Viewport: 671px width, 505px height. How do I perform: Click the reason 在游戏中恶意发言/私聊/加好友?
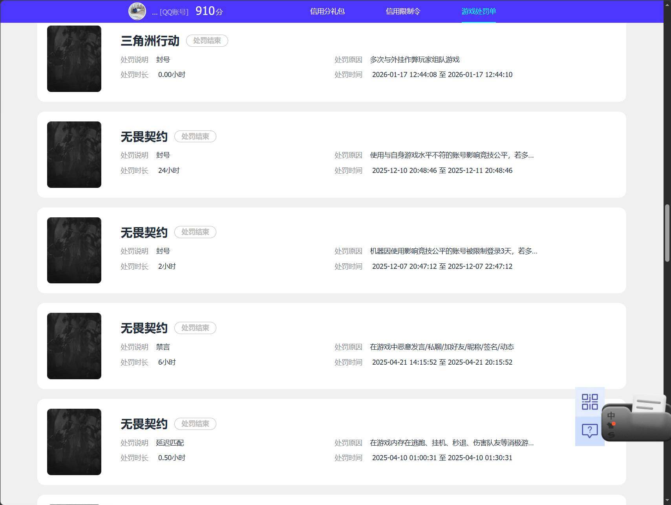coord(442,347)
